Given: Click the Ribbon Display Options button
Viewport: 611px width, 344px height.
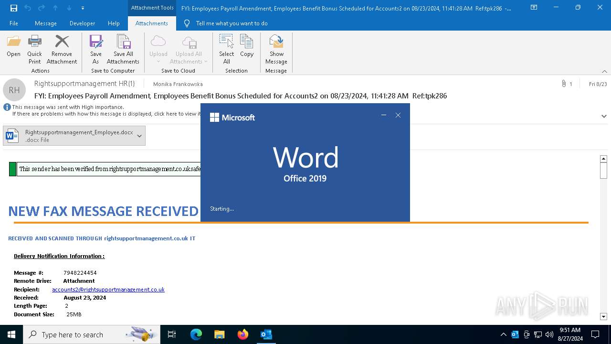Looking at the screenshot, I should (x=534, y=8).
